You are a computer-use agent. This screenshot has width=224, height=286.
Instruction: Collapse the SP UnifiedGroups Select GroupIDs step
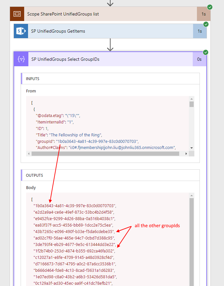[110, 59]
